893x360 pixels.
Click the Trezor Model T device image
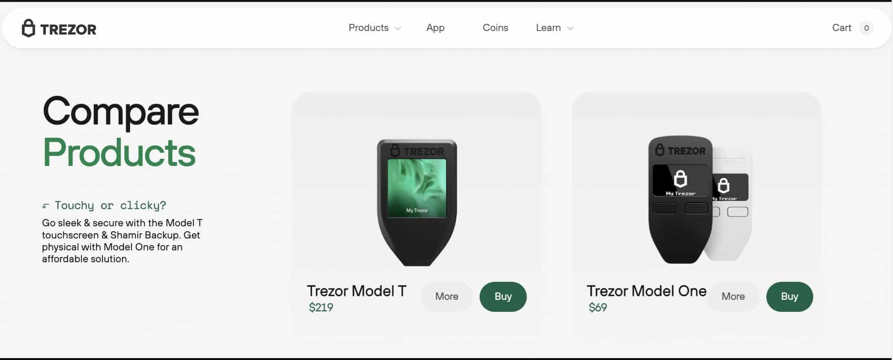[417, 203]
